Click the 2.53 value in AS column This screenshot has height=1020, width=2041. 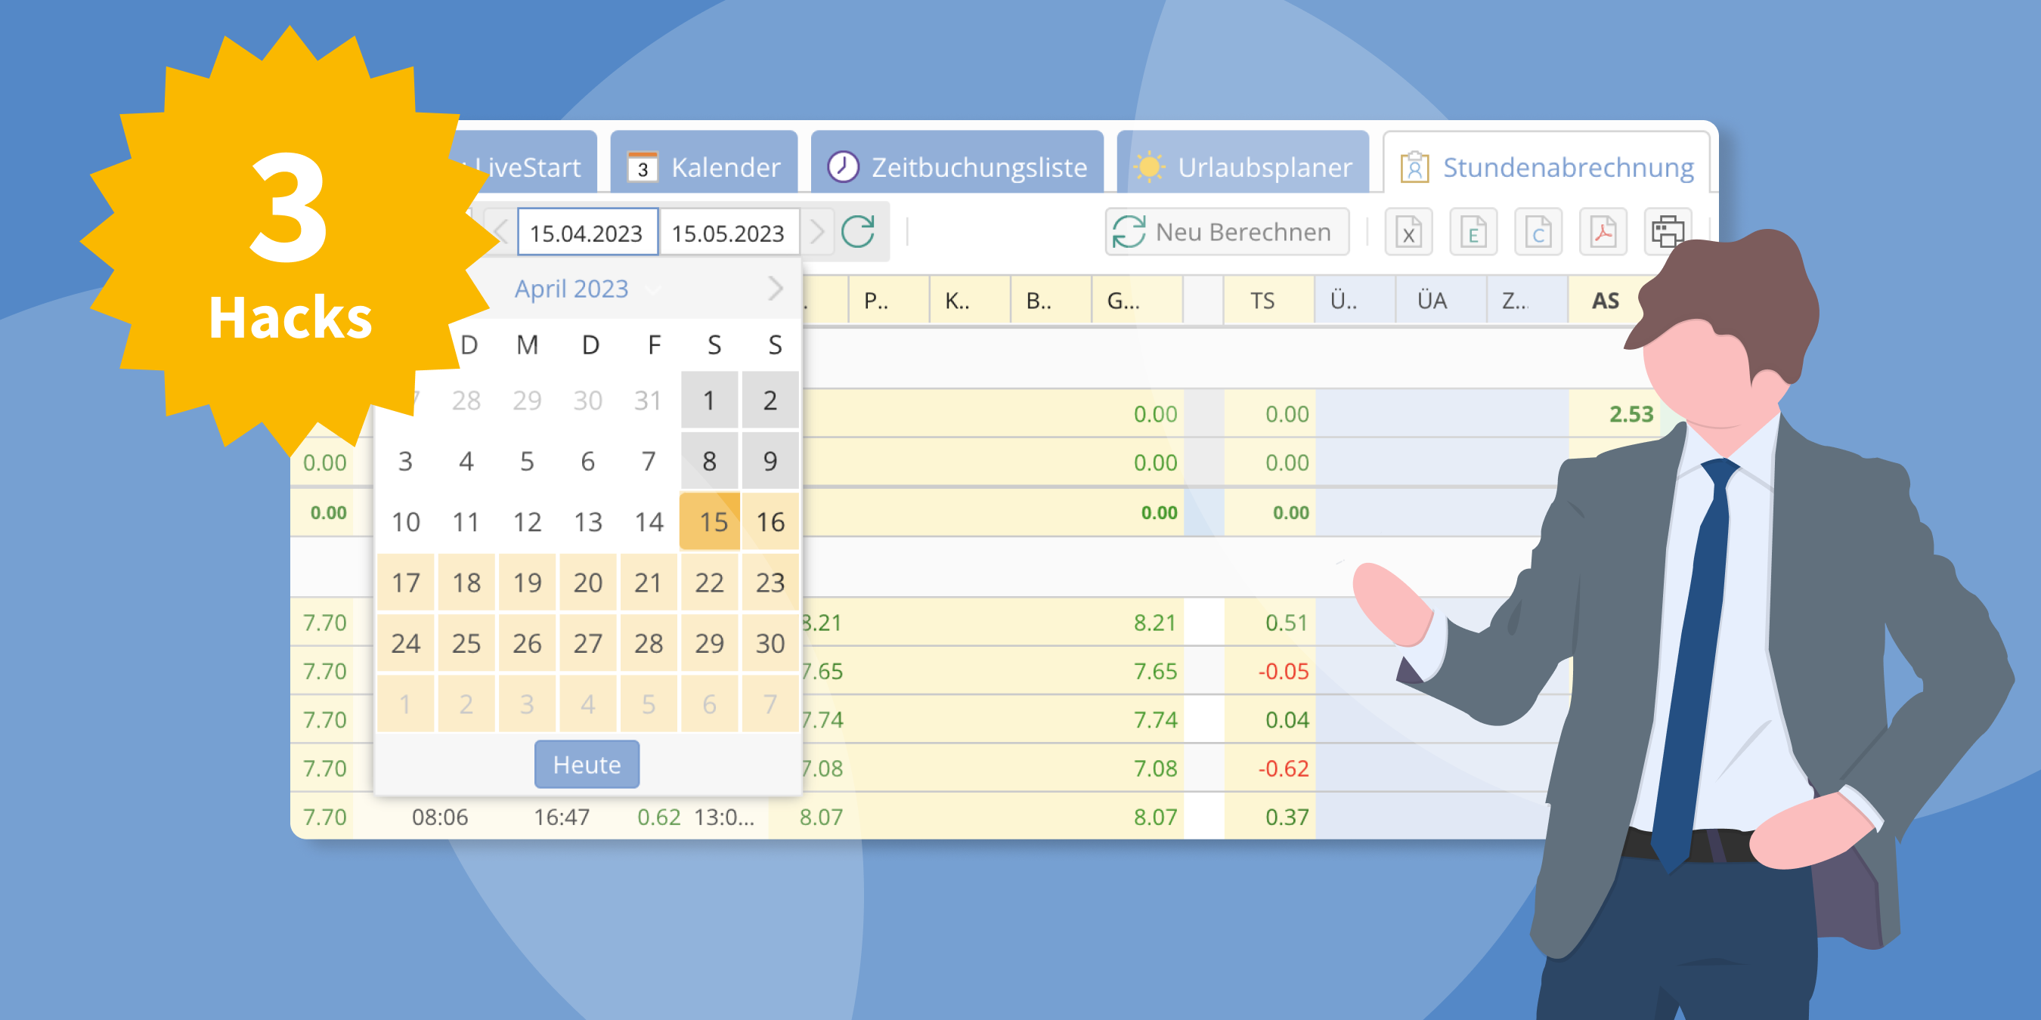[1631, 413]
